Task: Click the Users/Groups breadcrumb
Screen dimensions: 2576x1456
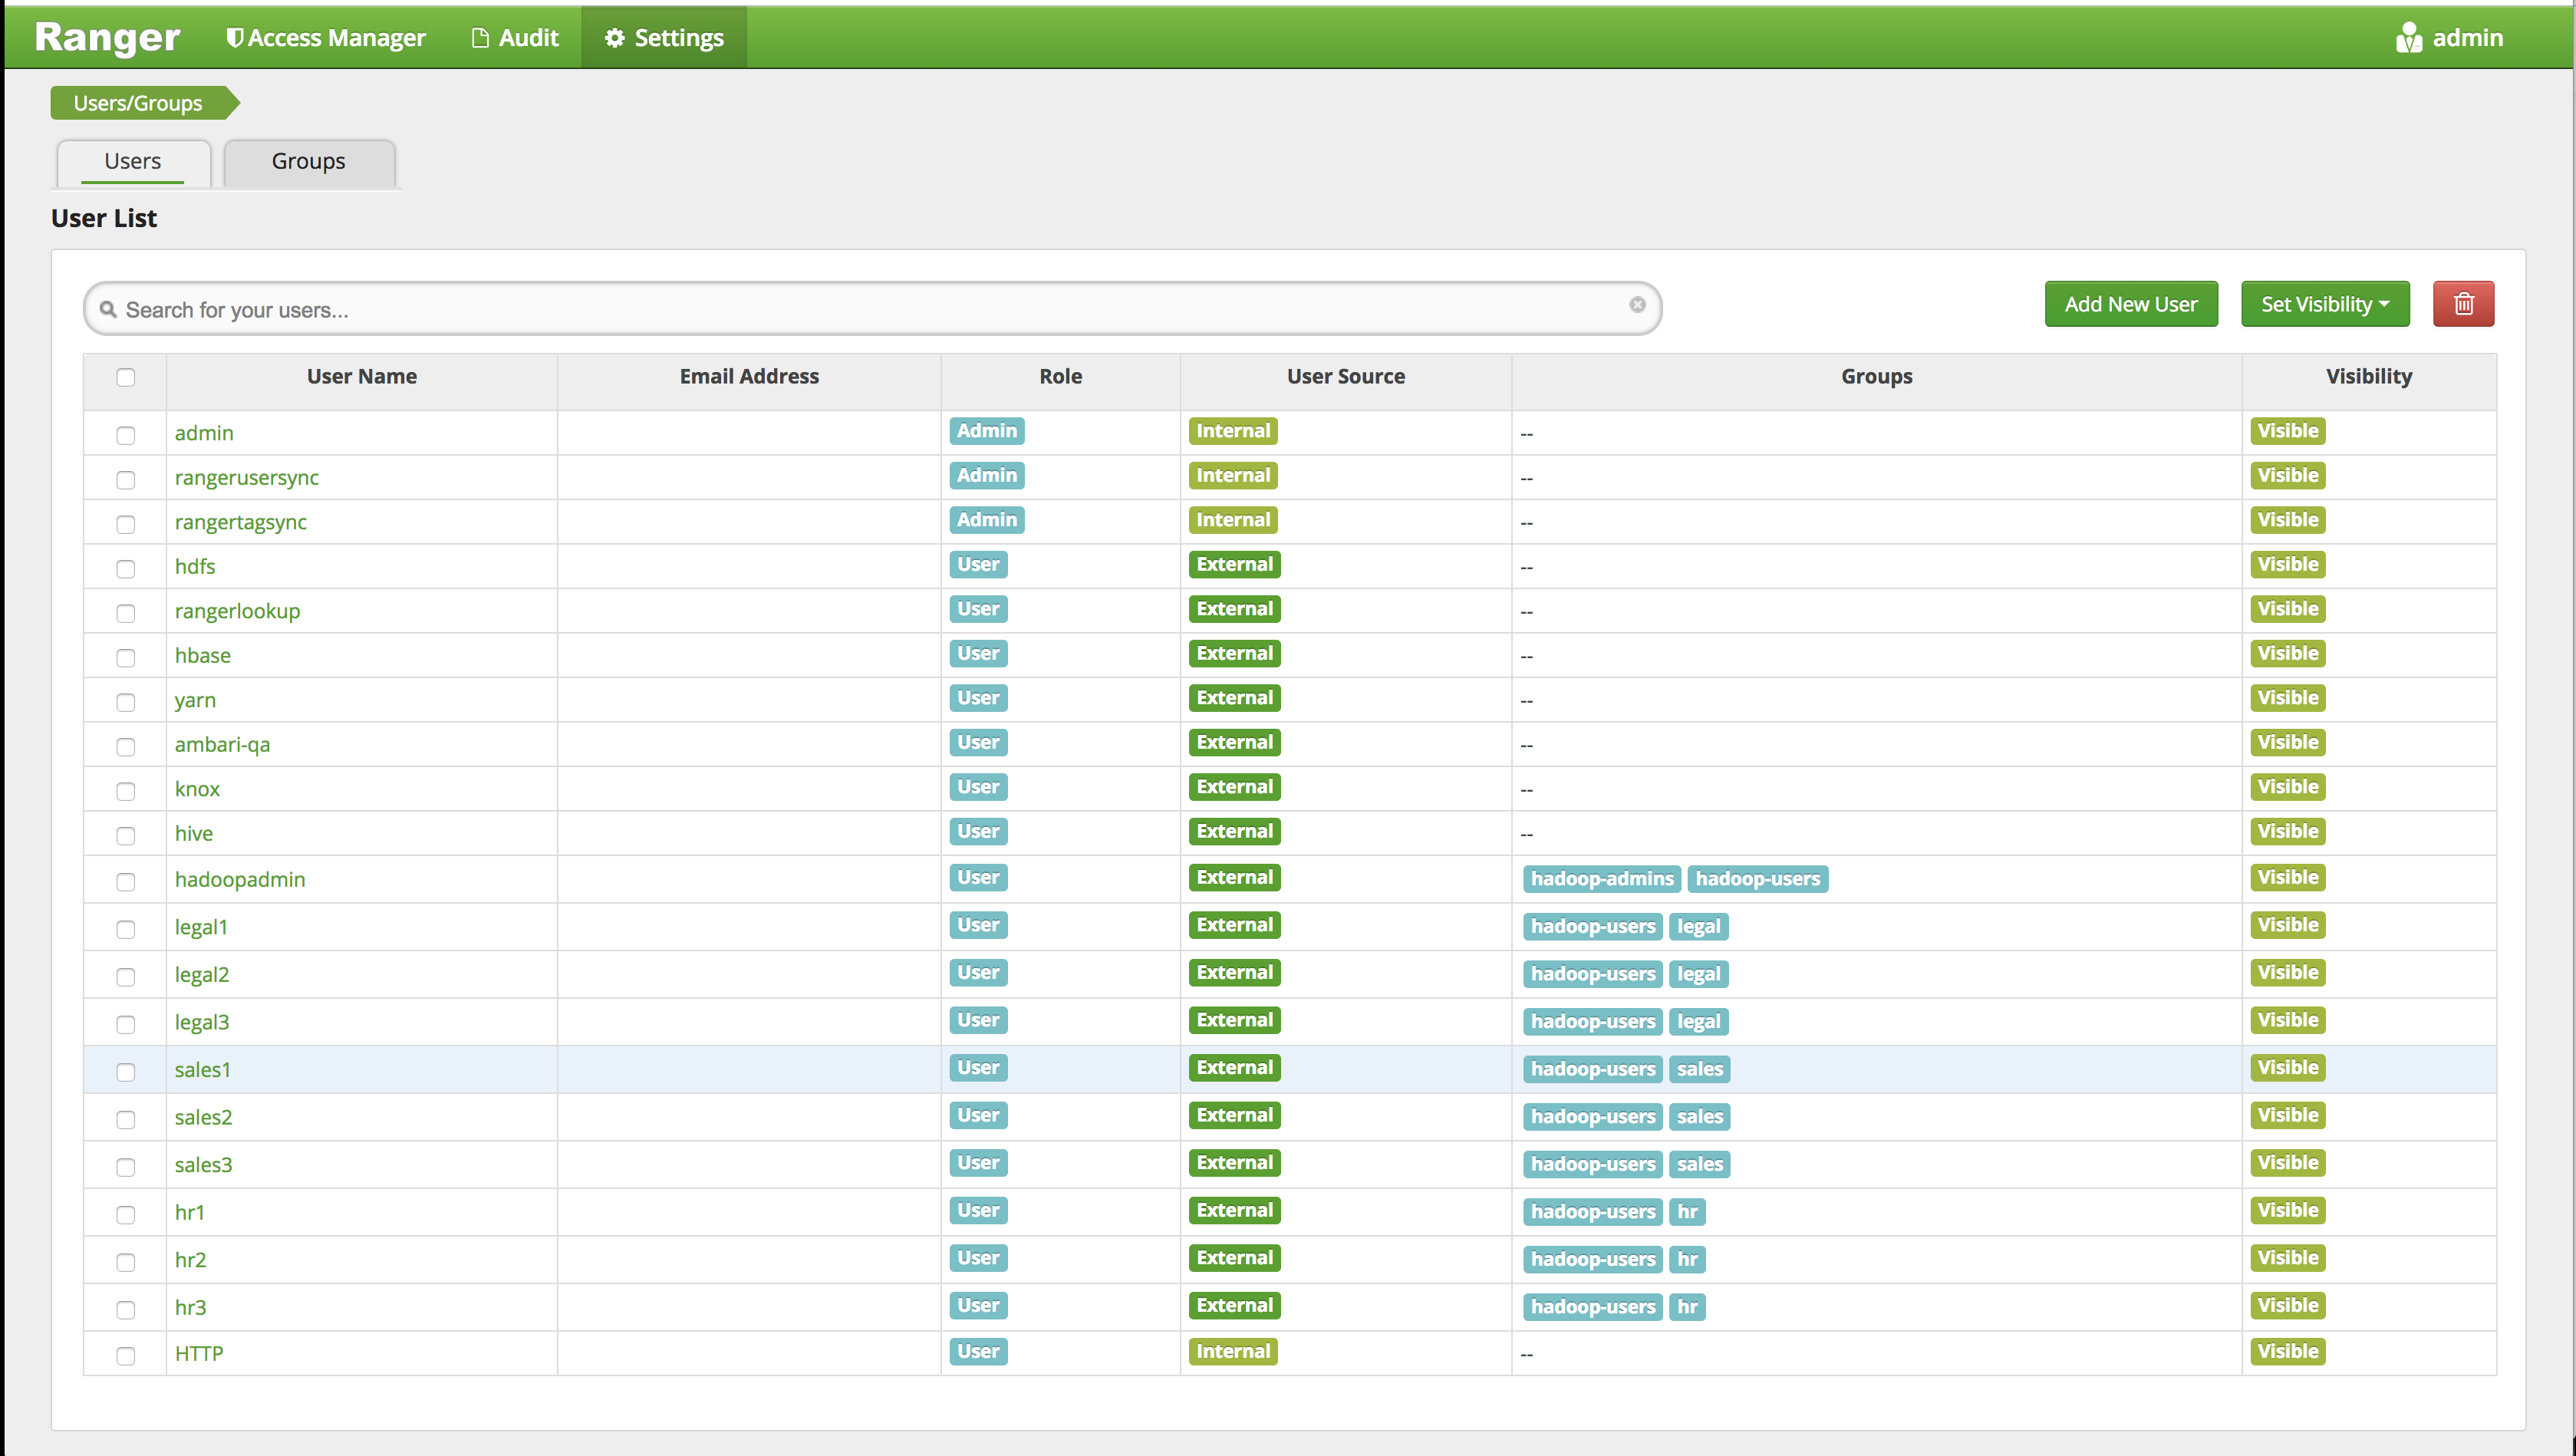Action: point(138,103)
